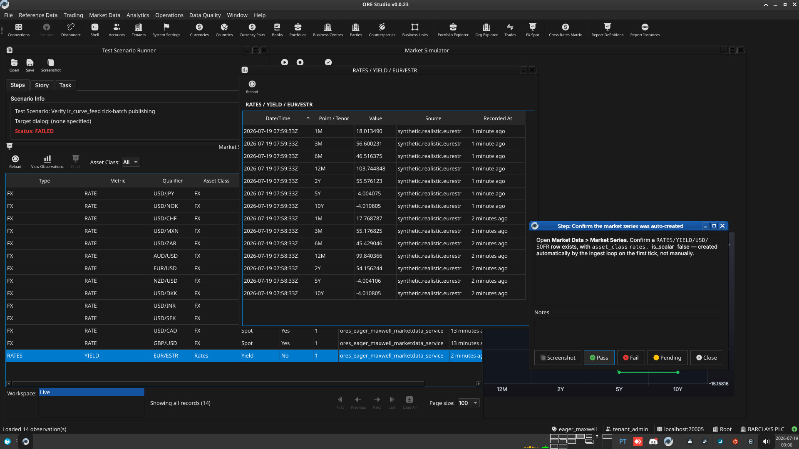Click the Disconnect toolbar icon
Viewport: 799px width, 449px height.
pyautogui.click(x=71, y=30)
